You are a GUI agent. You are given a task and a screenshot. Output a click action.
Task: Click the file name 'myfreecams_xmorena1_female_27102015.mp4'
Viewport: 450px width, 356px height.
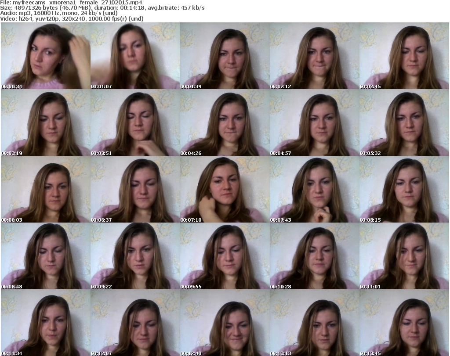77,3
